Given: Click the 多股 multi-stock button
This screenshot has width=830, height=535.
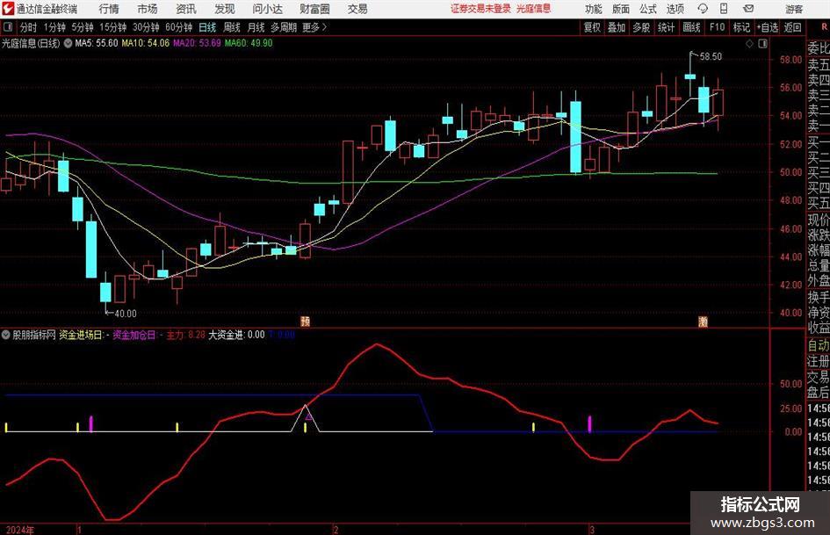Looking at the screenshot, I should (641, 27).
